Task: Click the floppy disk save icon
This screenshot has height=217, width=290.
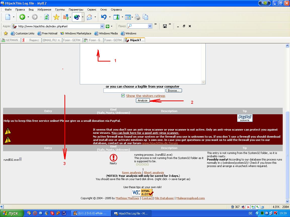Action: [165, 26]
